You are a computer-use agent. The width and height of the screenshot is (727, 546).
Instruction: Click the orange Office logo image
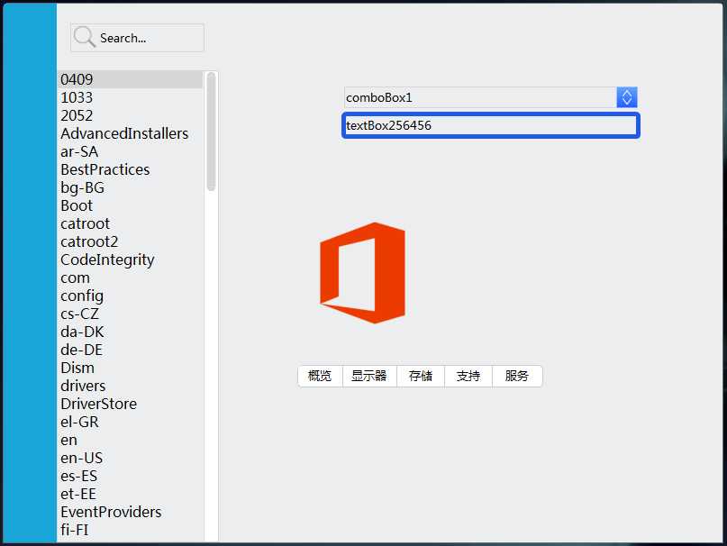pyautogui.click(x=362, y=273)
